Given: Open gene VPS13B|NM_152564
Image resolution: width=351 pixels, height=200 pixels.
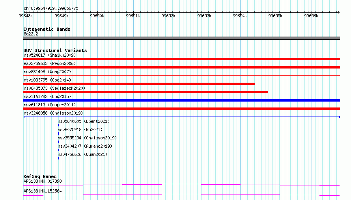Looking at the screenshot, I should 43,191.
